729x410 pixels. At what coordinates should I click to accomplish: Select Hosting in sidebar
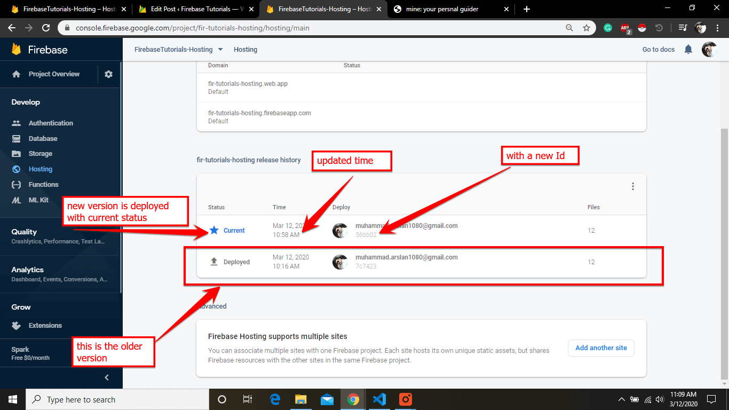[41, 169]
